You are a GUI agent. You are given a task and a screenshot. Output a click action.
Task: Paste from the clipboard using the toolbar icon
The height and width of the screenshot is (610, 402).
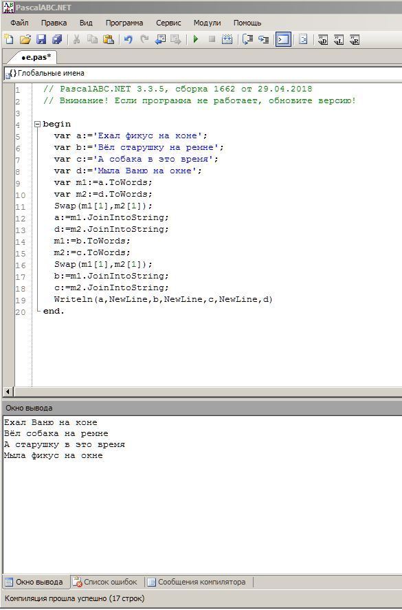pyautogui.click(x=108, y=39)
